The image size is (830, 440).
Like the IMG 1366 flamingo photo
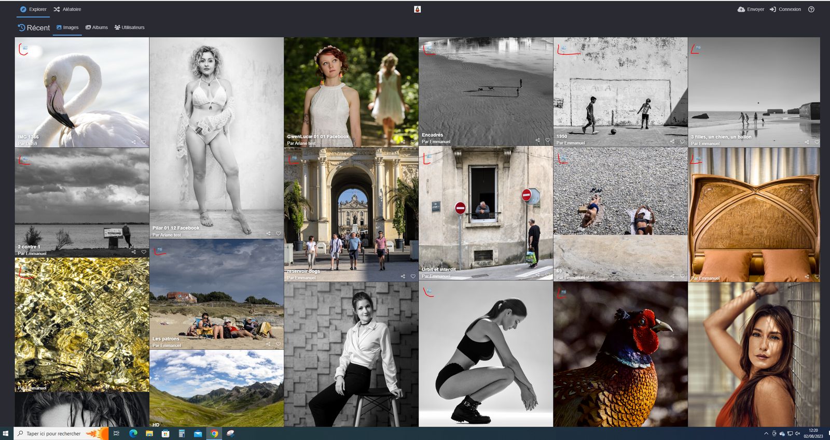click(144, 142)
